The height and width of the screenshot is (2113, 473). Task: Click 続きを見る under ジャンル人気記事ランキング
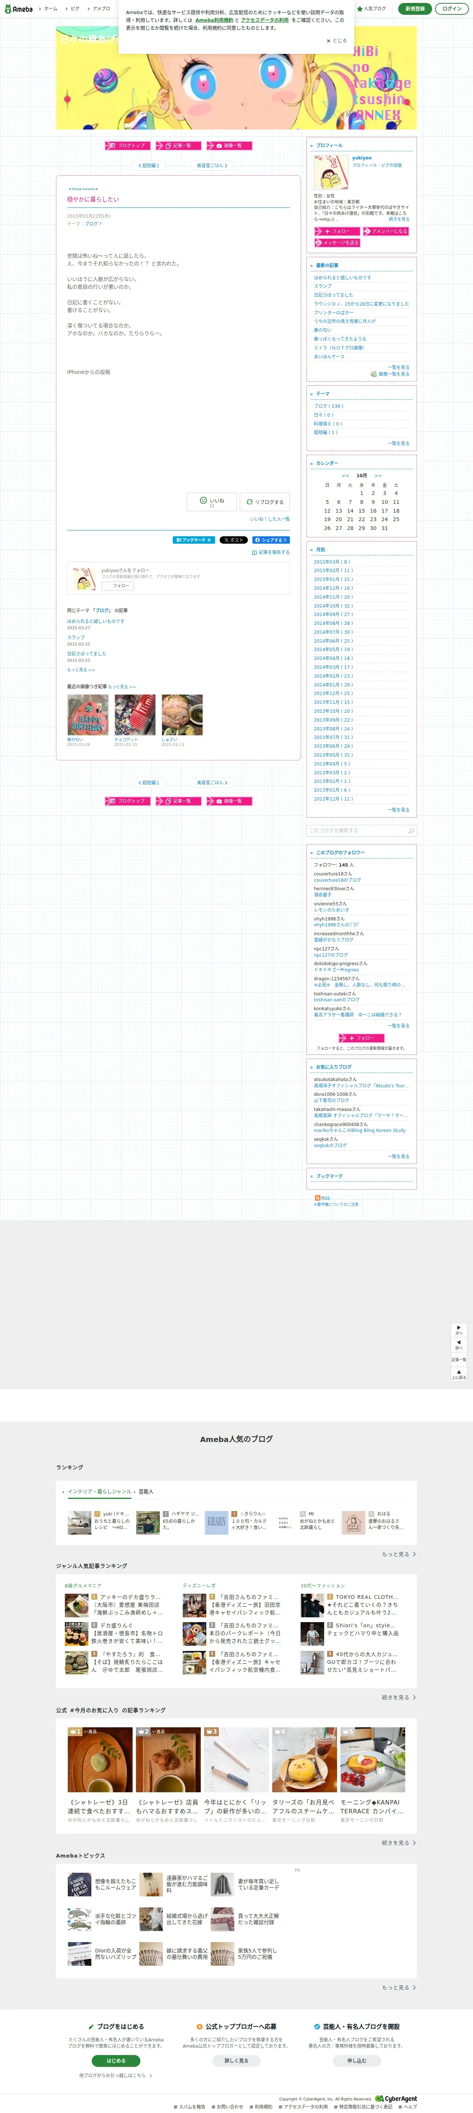click(399, 1697)
